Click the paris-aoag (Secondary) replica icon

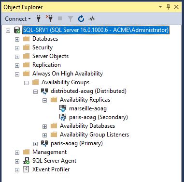click(x=63, y=117)
